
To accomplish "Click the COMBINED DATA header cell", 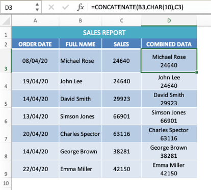I will point(169,44).
